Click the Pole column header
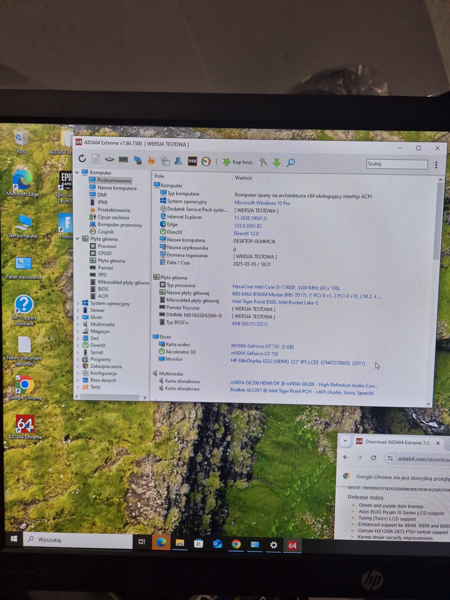 (x=159, y=176)
